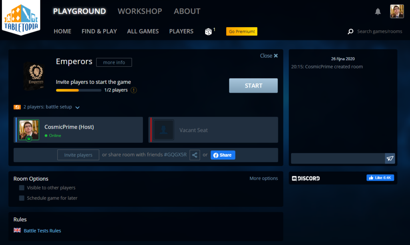Click the vacant seat avatar placeholder
This screenshot has height=245, width=410.
(x=164, y=130)
